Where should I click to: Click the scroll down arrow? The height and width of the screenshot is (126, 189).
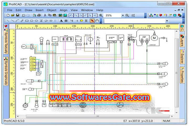point(177,113)
